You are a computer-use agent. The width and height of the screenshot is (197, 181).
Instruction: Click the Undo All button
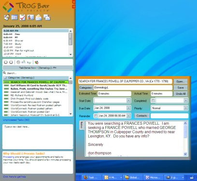click(181, 94)
